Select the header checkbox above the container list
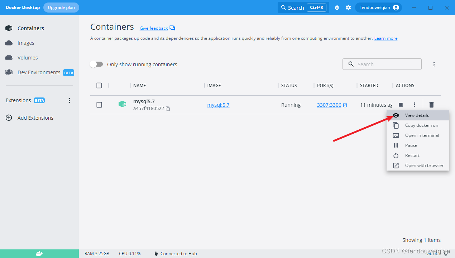The image size is (455, 258). point(99,85)
